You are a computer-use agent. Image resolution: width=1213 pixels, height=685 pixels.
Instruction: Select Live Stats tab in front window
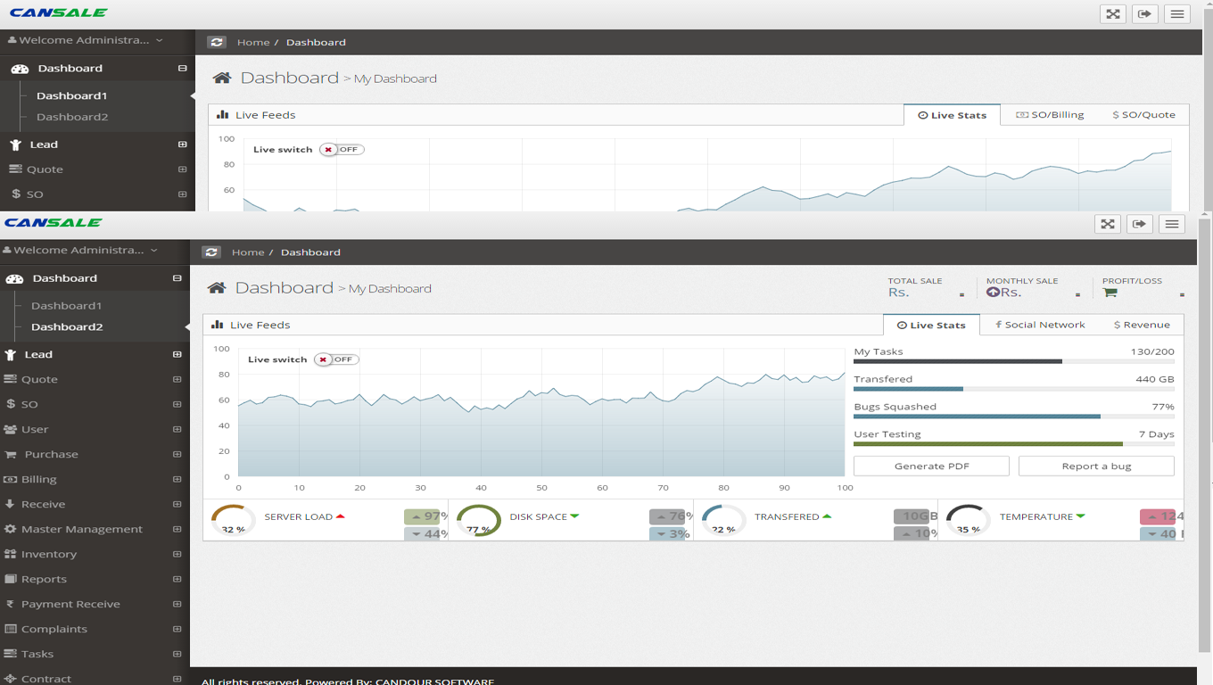pos(931,325)
